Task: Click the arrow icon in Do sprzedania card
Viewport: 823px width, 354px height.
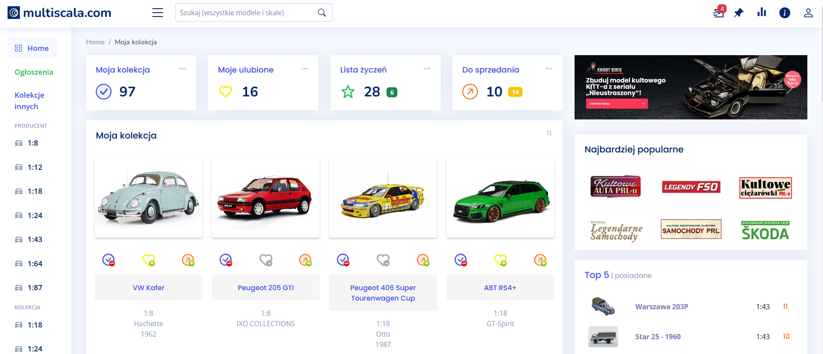Action: point(470,92)
